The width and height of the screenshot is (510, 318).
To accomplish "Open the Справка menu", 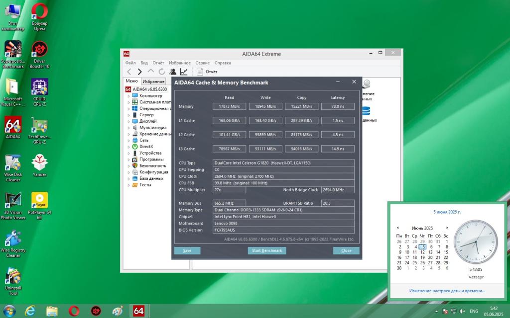I will (x=223, y=63).
